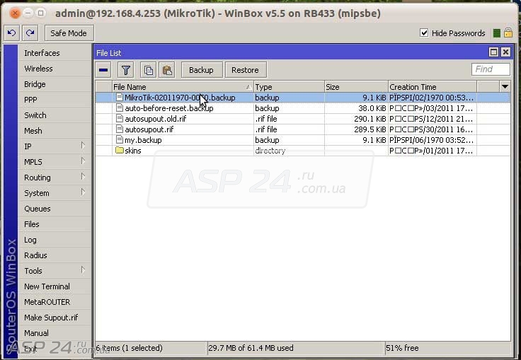Click the Paste clipboard icon
Image resolution: width=521 pixels, height=360 pixels.
click(x=167, y=70)
